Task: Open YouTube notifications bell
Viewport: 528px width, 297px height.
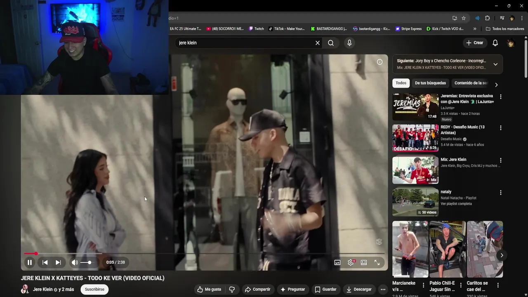Action: click(495, 43)
